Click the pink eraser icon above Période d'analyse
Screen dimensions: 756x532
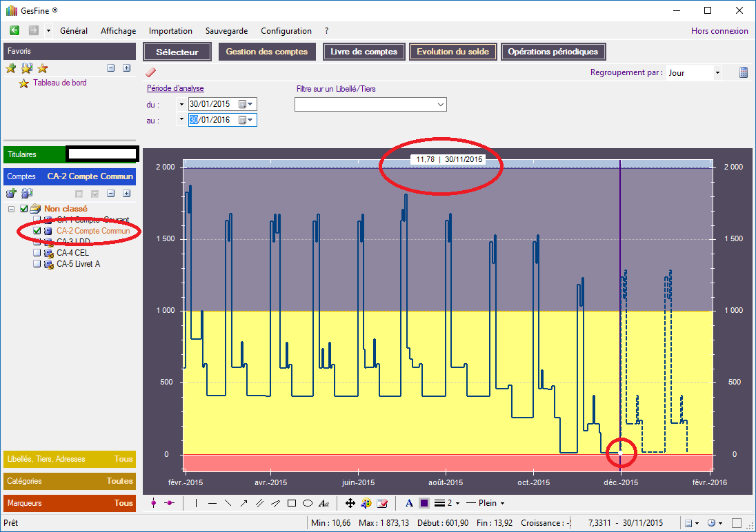point(151,72)
